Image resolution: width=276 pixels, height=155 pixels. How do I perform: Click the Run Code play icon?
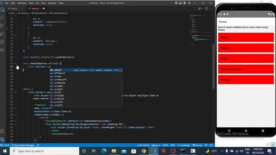(200, 8)
